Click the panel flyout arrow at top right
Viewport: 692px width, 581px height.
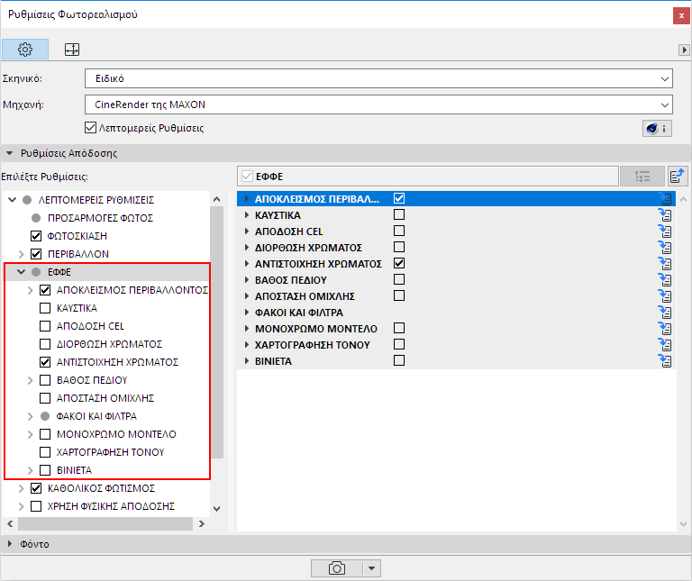684,50
